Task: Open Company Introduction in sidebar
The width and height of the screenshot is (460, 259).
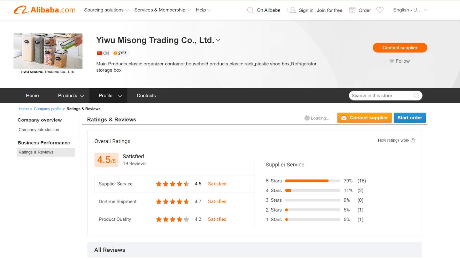Action: pyautogui.click(x=39, y=130)
